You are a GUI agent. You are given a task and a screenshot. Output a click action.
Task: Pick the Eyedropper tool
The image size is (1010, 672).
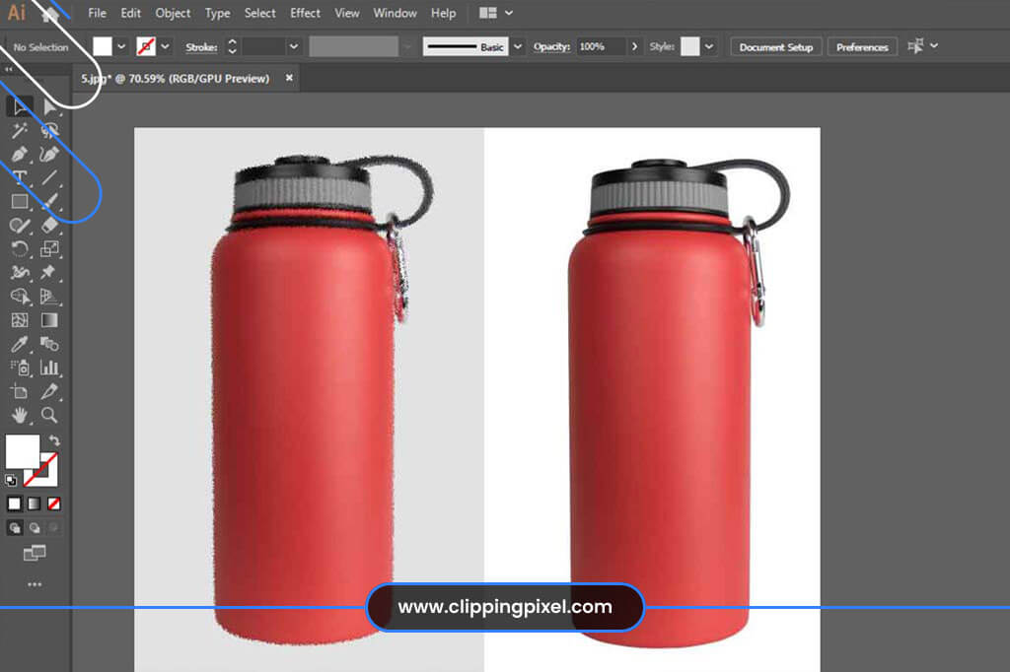(x=20, y=344)
